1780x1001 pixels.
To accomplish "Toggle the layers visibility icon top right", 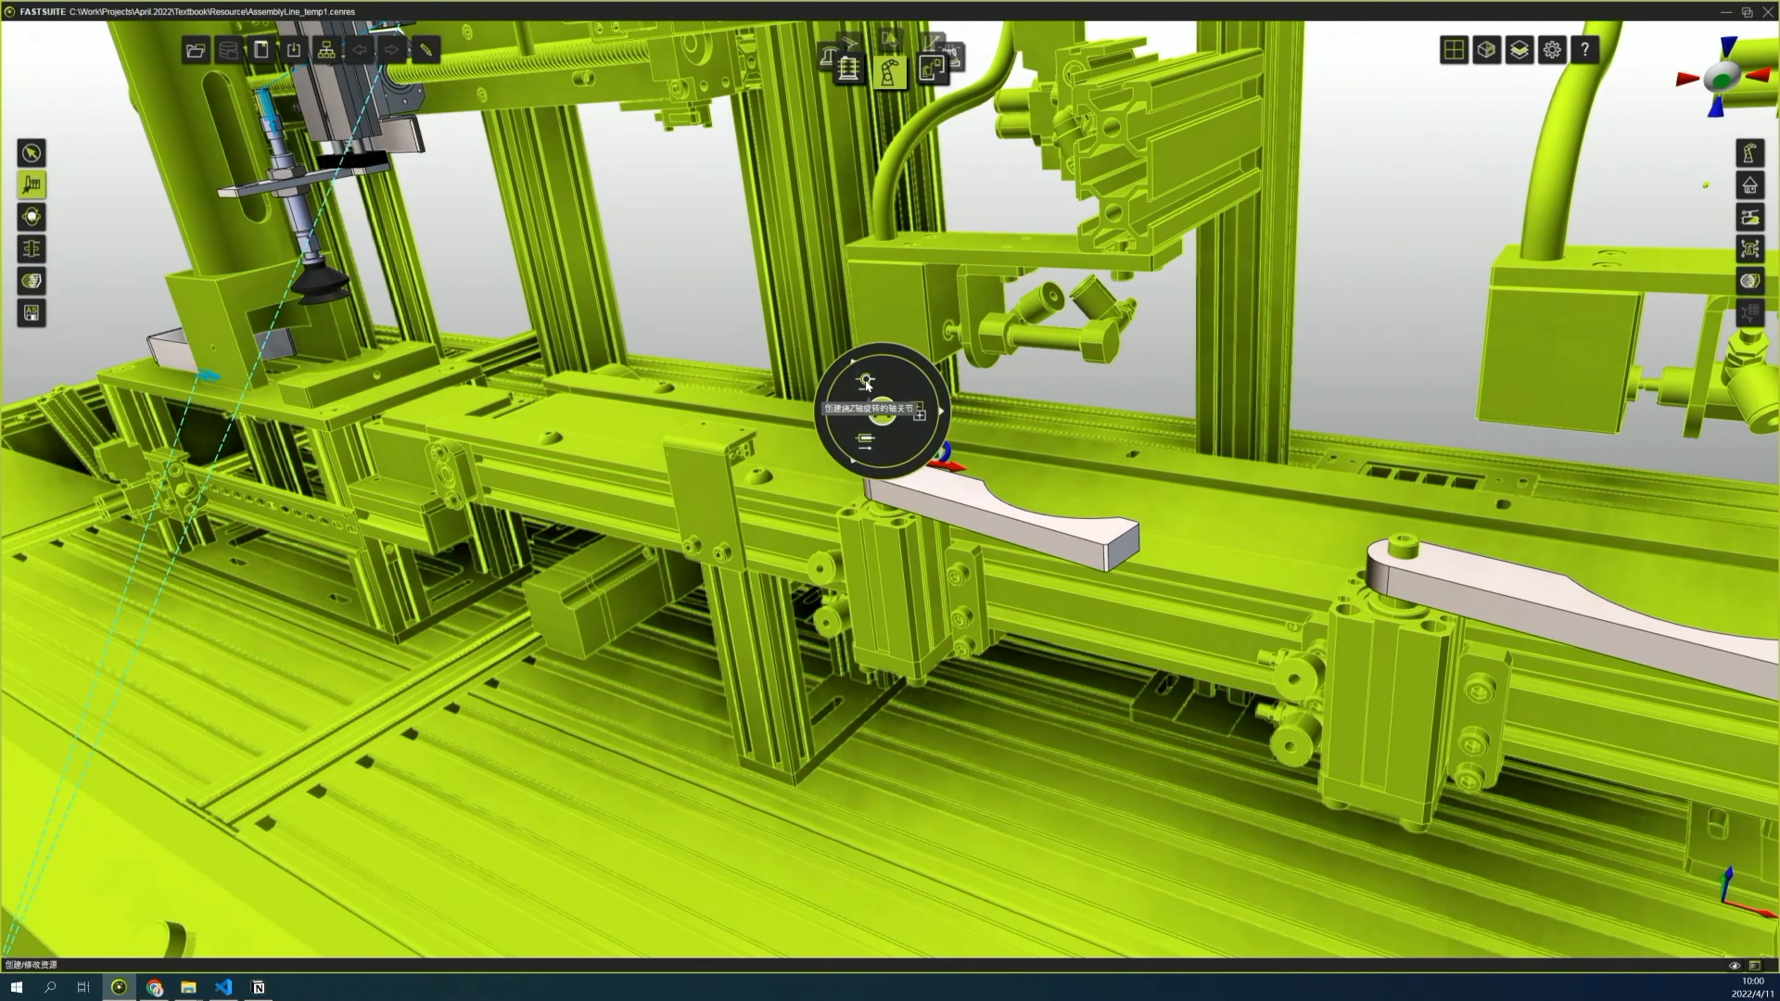I will tap(1519, 50).
